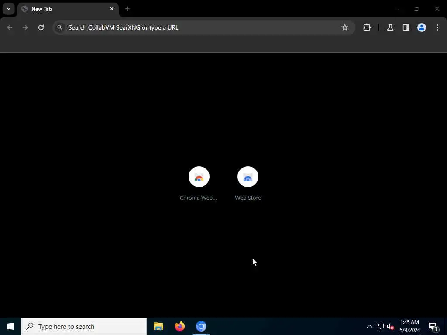The image size is (447, 335).
Task: Open the network status tray icon
Action: click(x=380, y=326)
